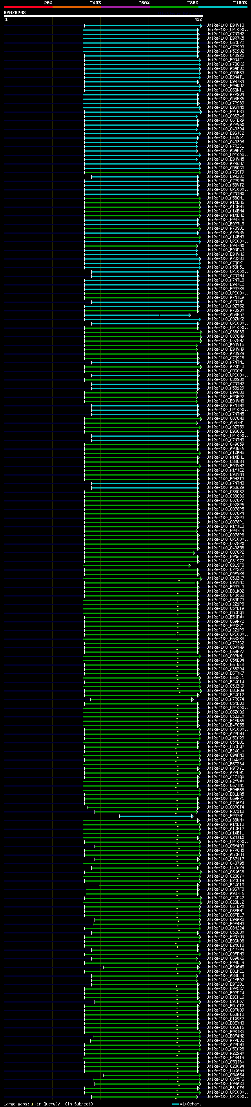Viewport: 251px width, 1107px height.
Task: Open hit UniRef100_A7NTN2
Action: (x=225, y=34)
